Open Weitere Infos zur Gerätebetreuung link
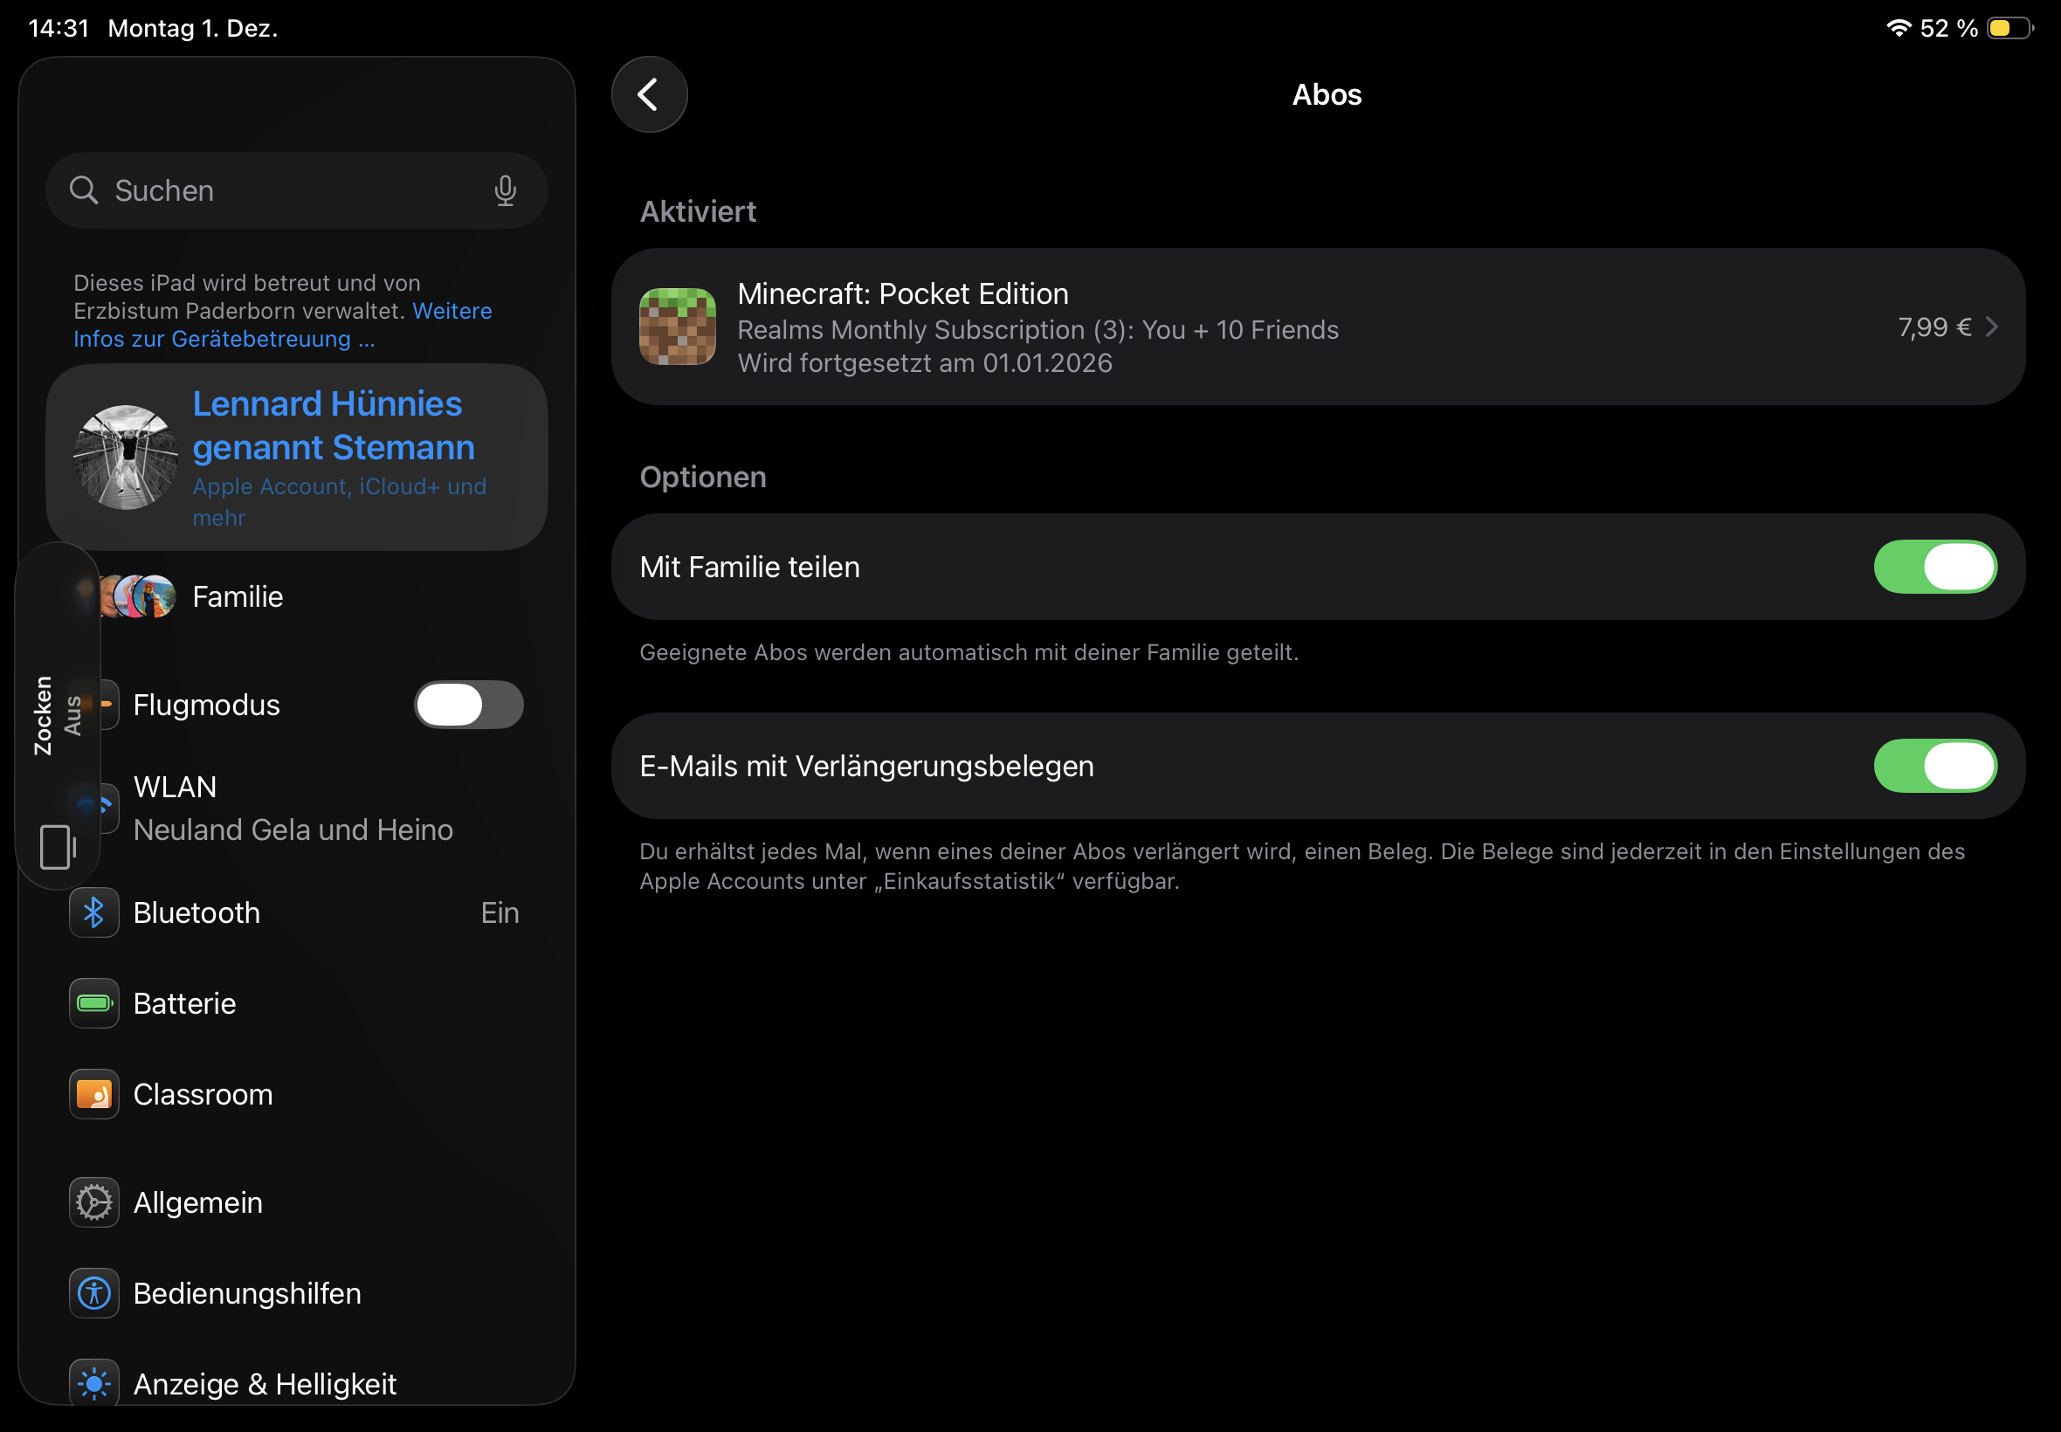The width and height of the screenshot is (2061, 1432). [x=283, y=325]
